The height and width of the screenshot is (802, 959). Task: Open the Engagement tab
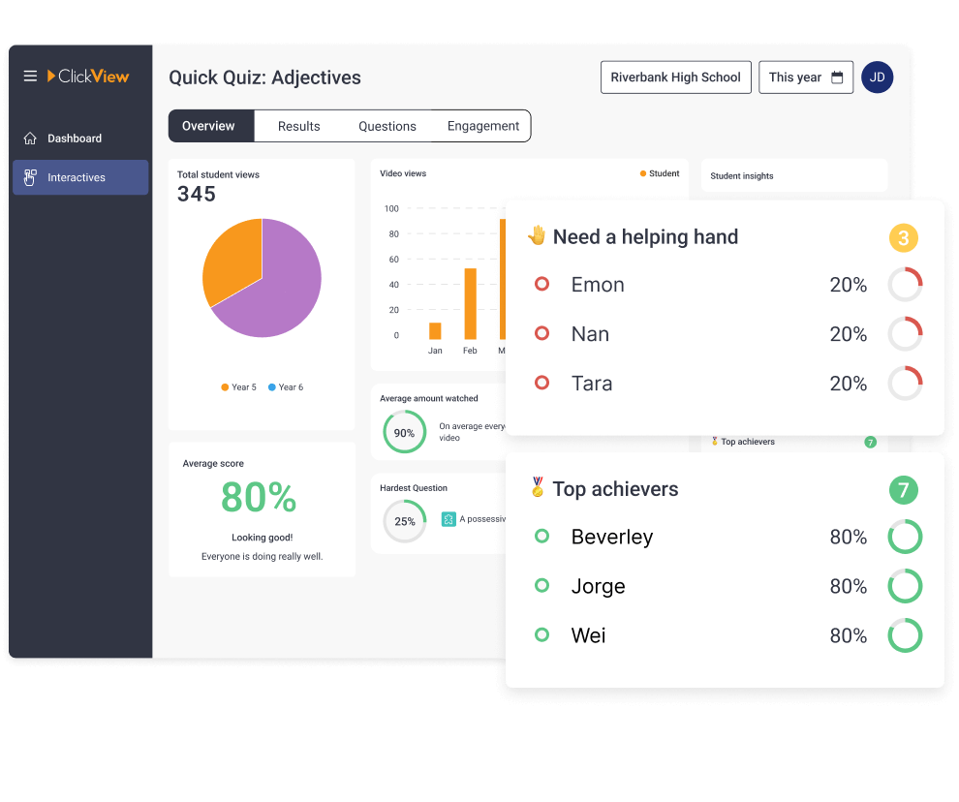(x=483, y=125)
